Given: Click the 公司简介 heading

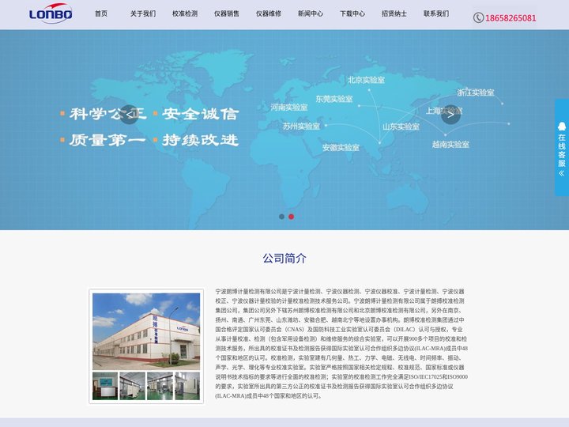Looking at the screenshot, I should pyautogui.click(x=284, y=258).
